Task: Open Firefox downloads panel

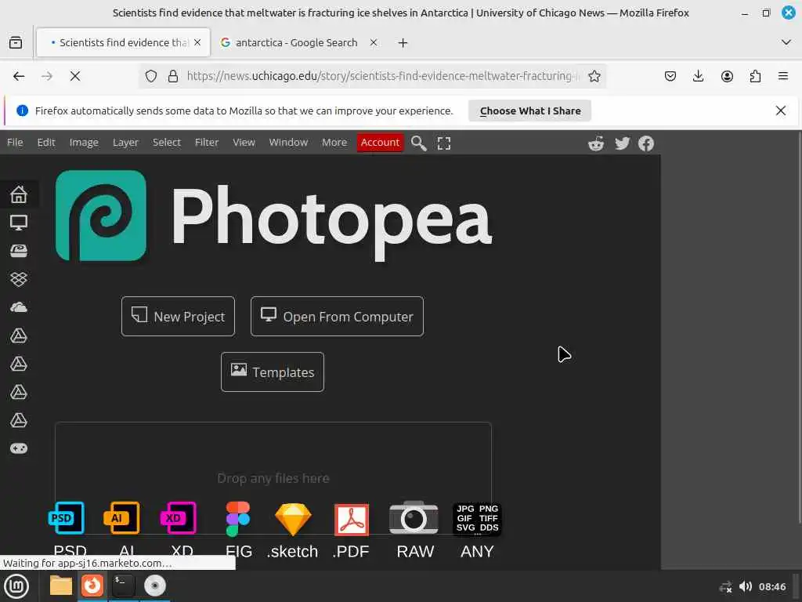Action: click(698, 76)
